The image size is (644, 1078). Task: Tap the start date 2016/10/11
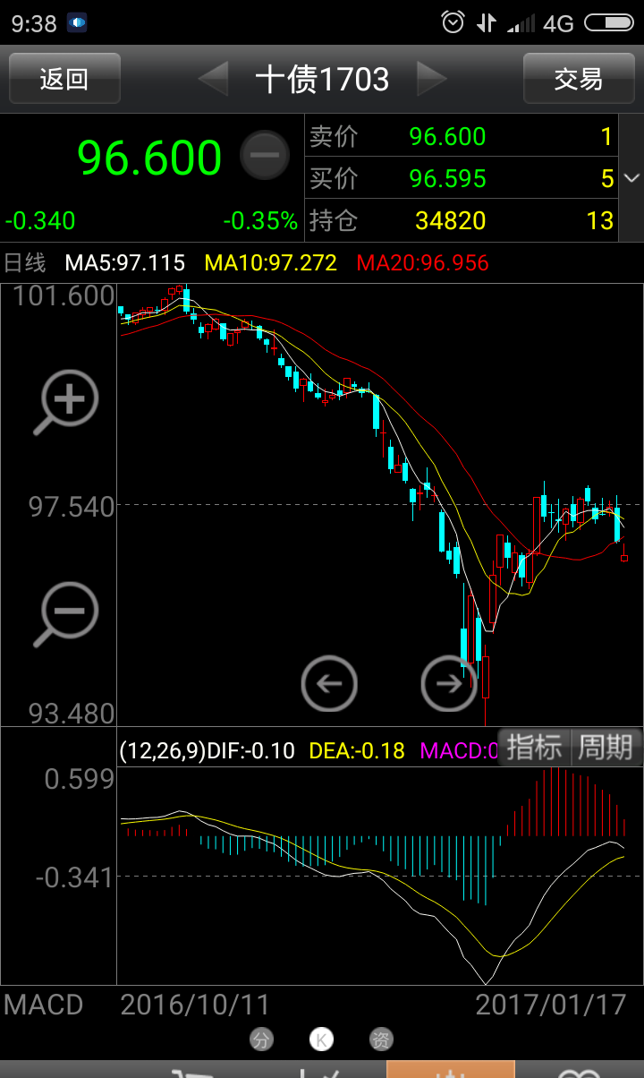(x=195, y=1005)
